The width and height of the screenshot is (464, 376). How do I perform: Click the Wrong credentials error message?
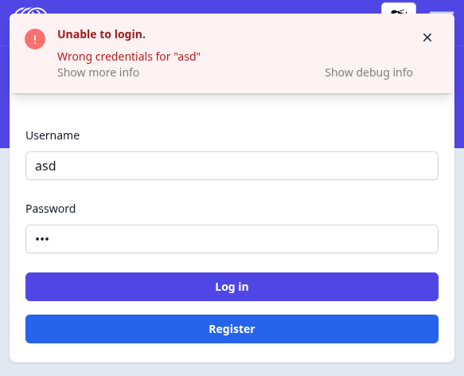click(129, 57)
